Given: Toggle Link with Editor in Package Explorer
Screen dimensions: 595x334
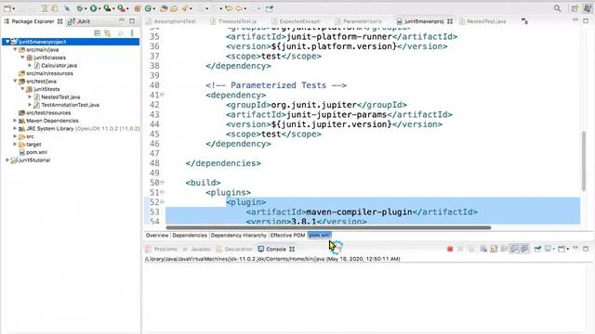Looking at the screenshot, I should click(108, 33).
